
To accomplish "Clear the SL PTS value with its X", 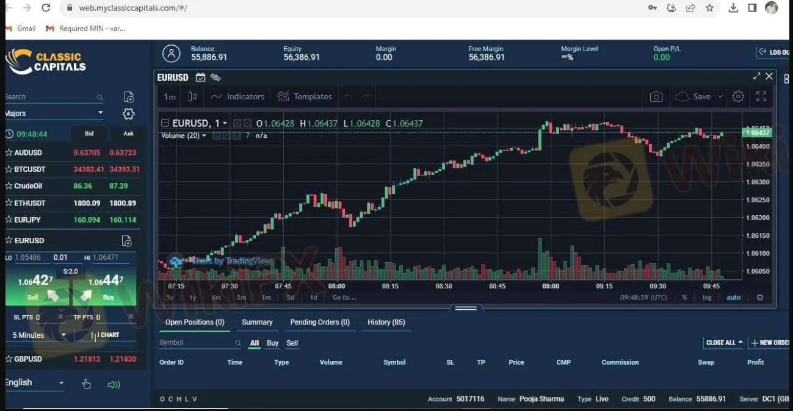I will coord(60,317).
